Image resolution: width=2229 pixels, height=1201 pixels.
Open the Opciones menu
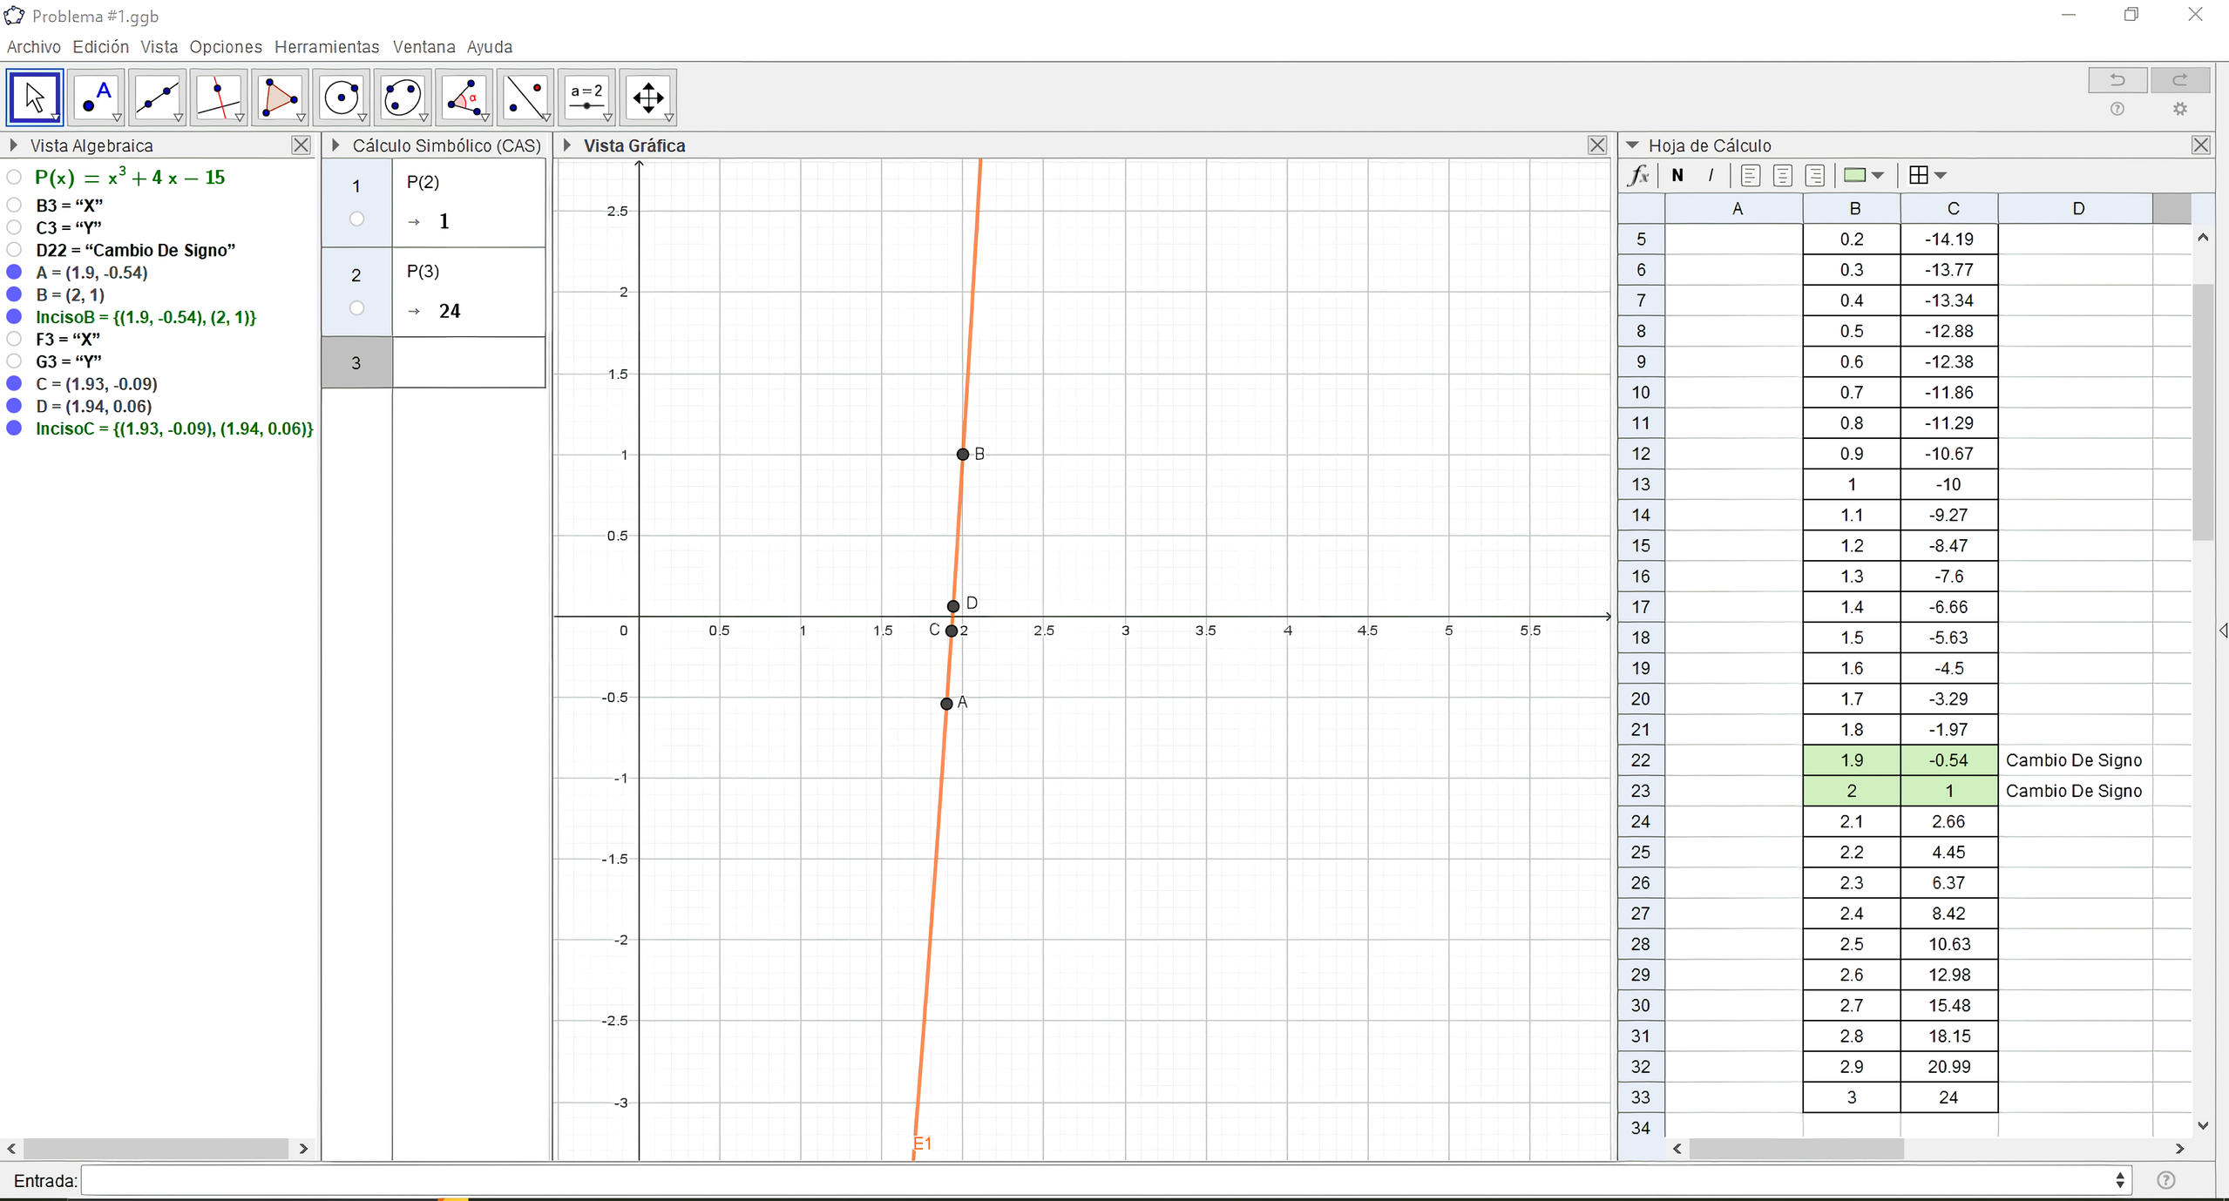tap(226, 47)
